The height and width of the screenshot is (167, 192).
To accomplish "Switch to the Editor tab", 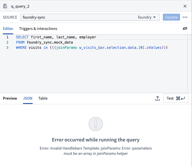I will point(8,29).
